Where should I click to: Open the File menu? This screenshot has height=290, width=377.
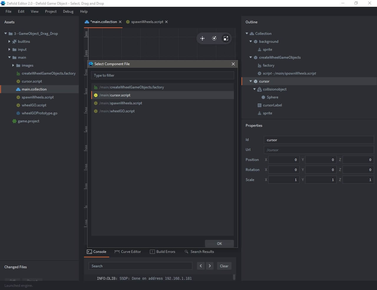[9, 11]
